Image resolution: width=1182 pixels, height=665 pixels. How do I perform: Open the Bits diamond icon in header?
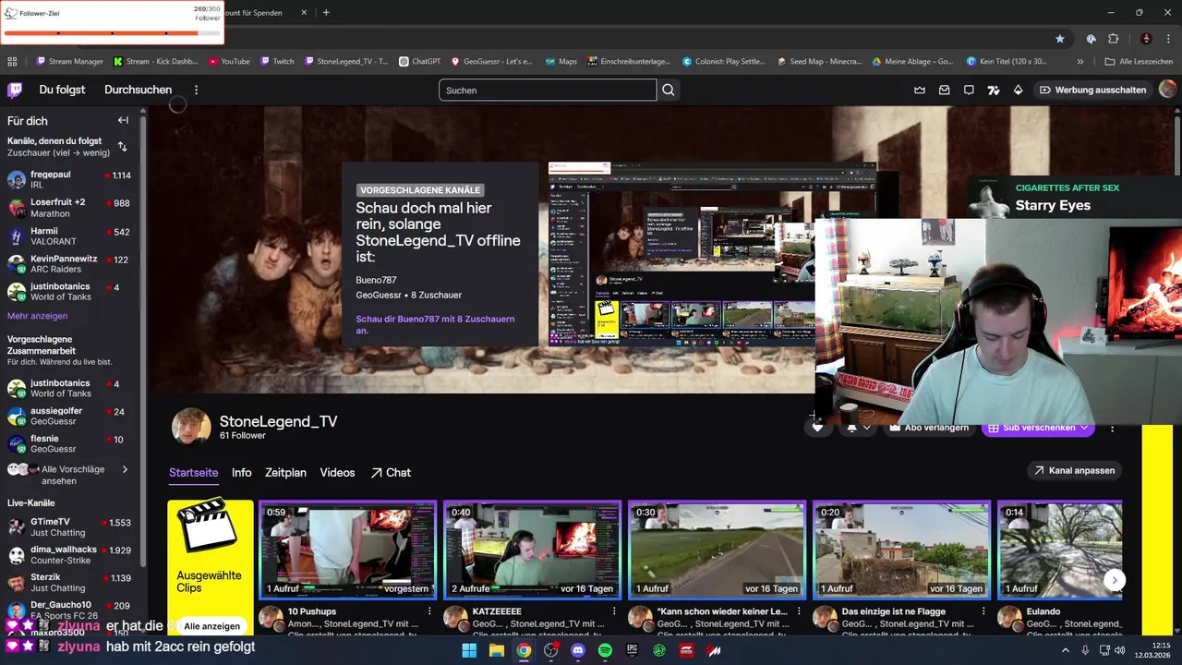point(1018,90)
